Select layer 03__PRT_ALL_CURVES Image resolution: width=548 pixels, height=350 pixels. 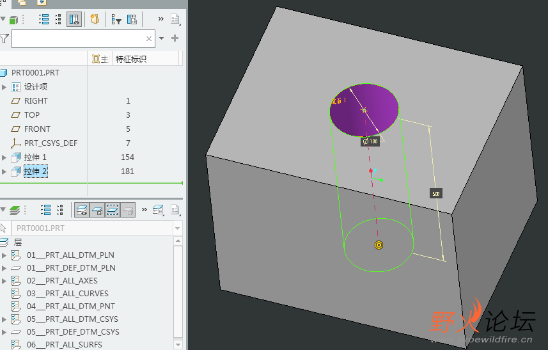(67, 294)
